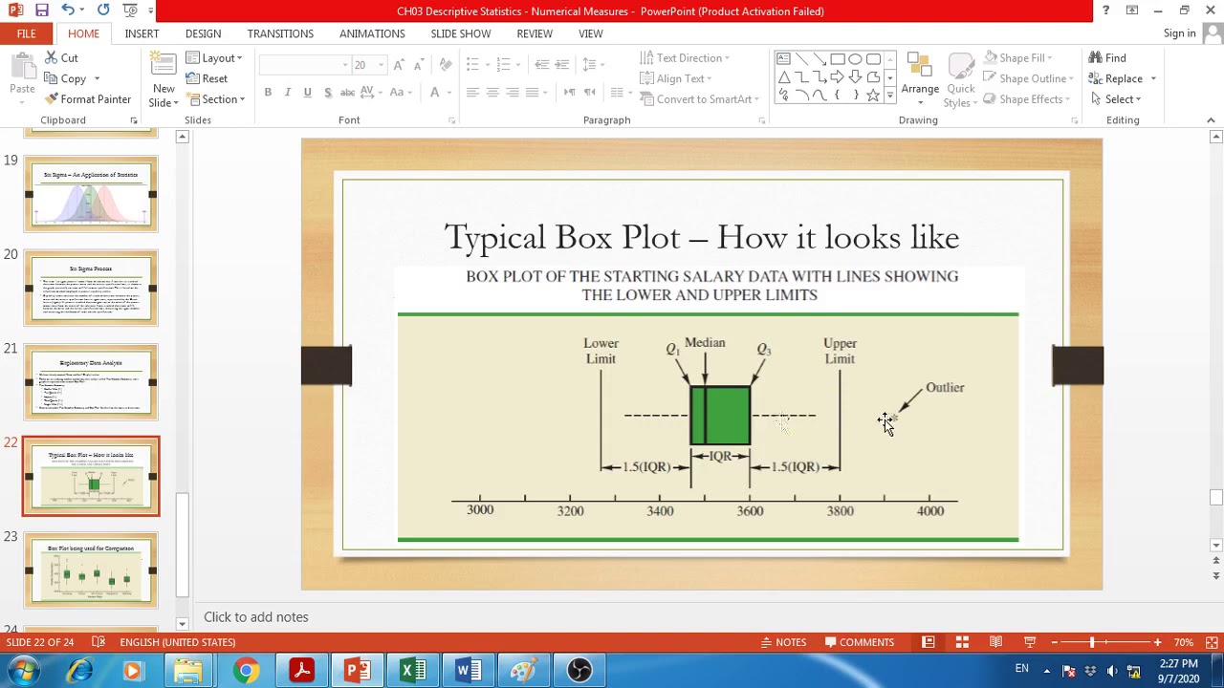The height and width of the screenshot is (688, 1224).
Task: Click the Undo arrow in title bar
Action: [68, 11]
